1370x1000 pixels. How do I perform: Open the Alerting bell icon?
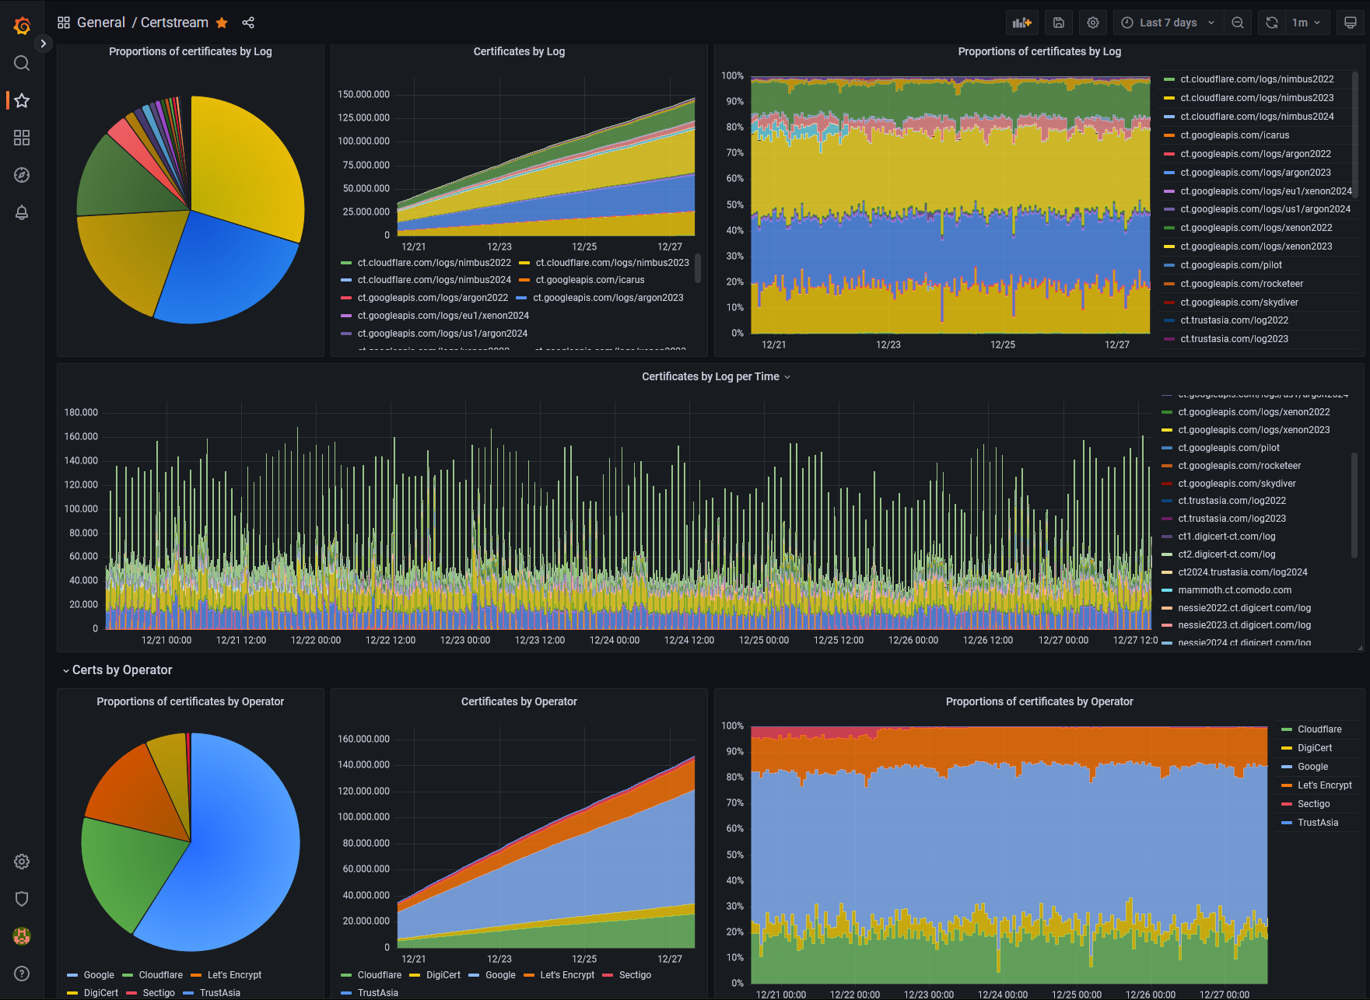click(x=22, y=212)
